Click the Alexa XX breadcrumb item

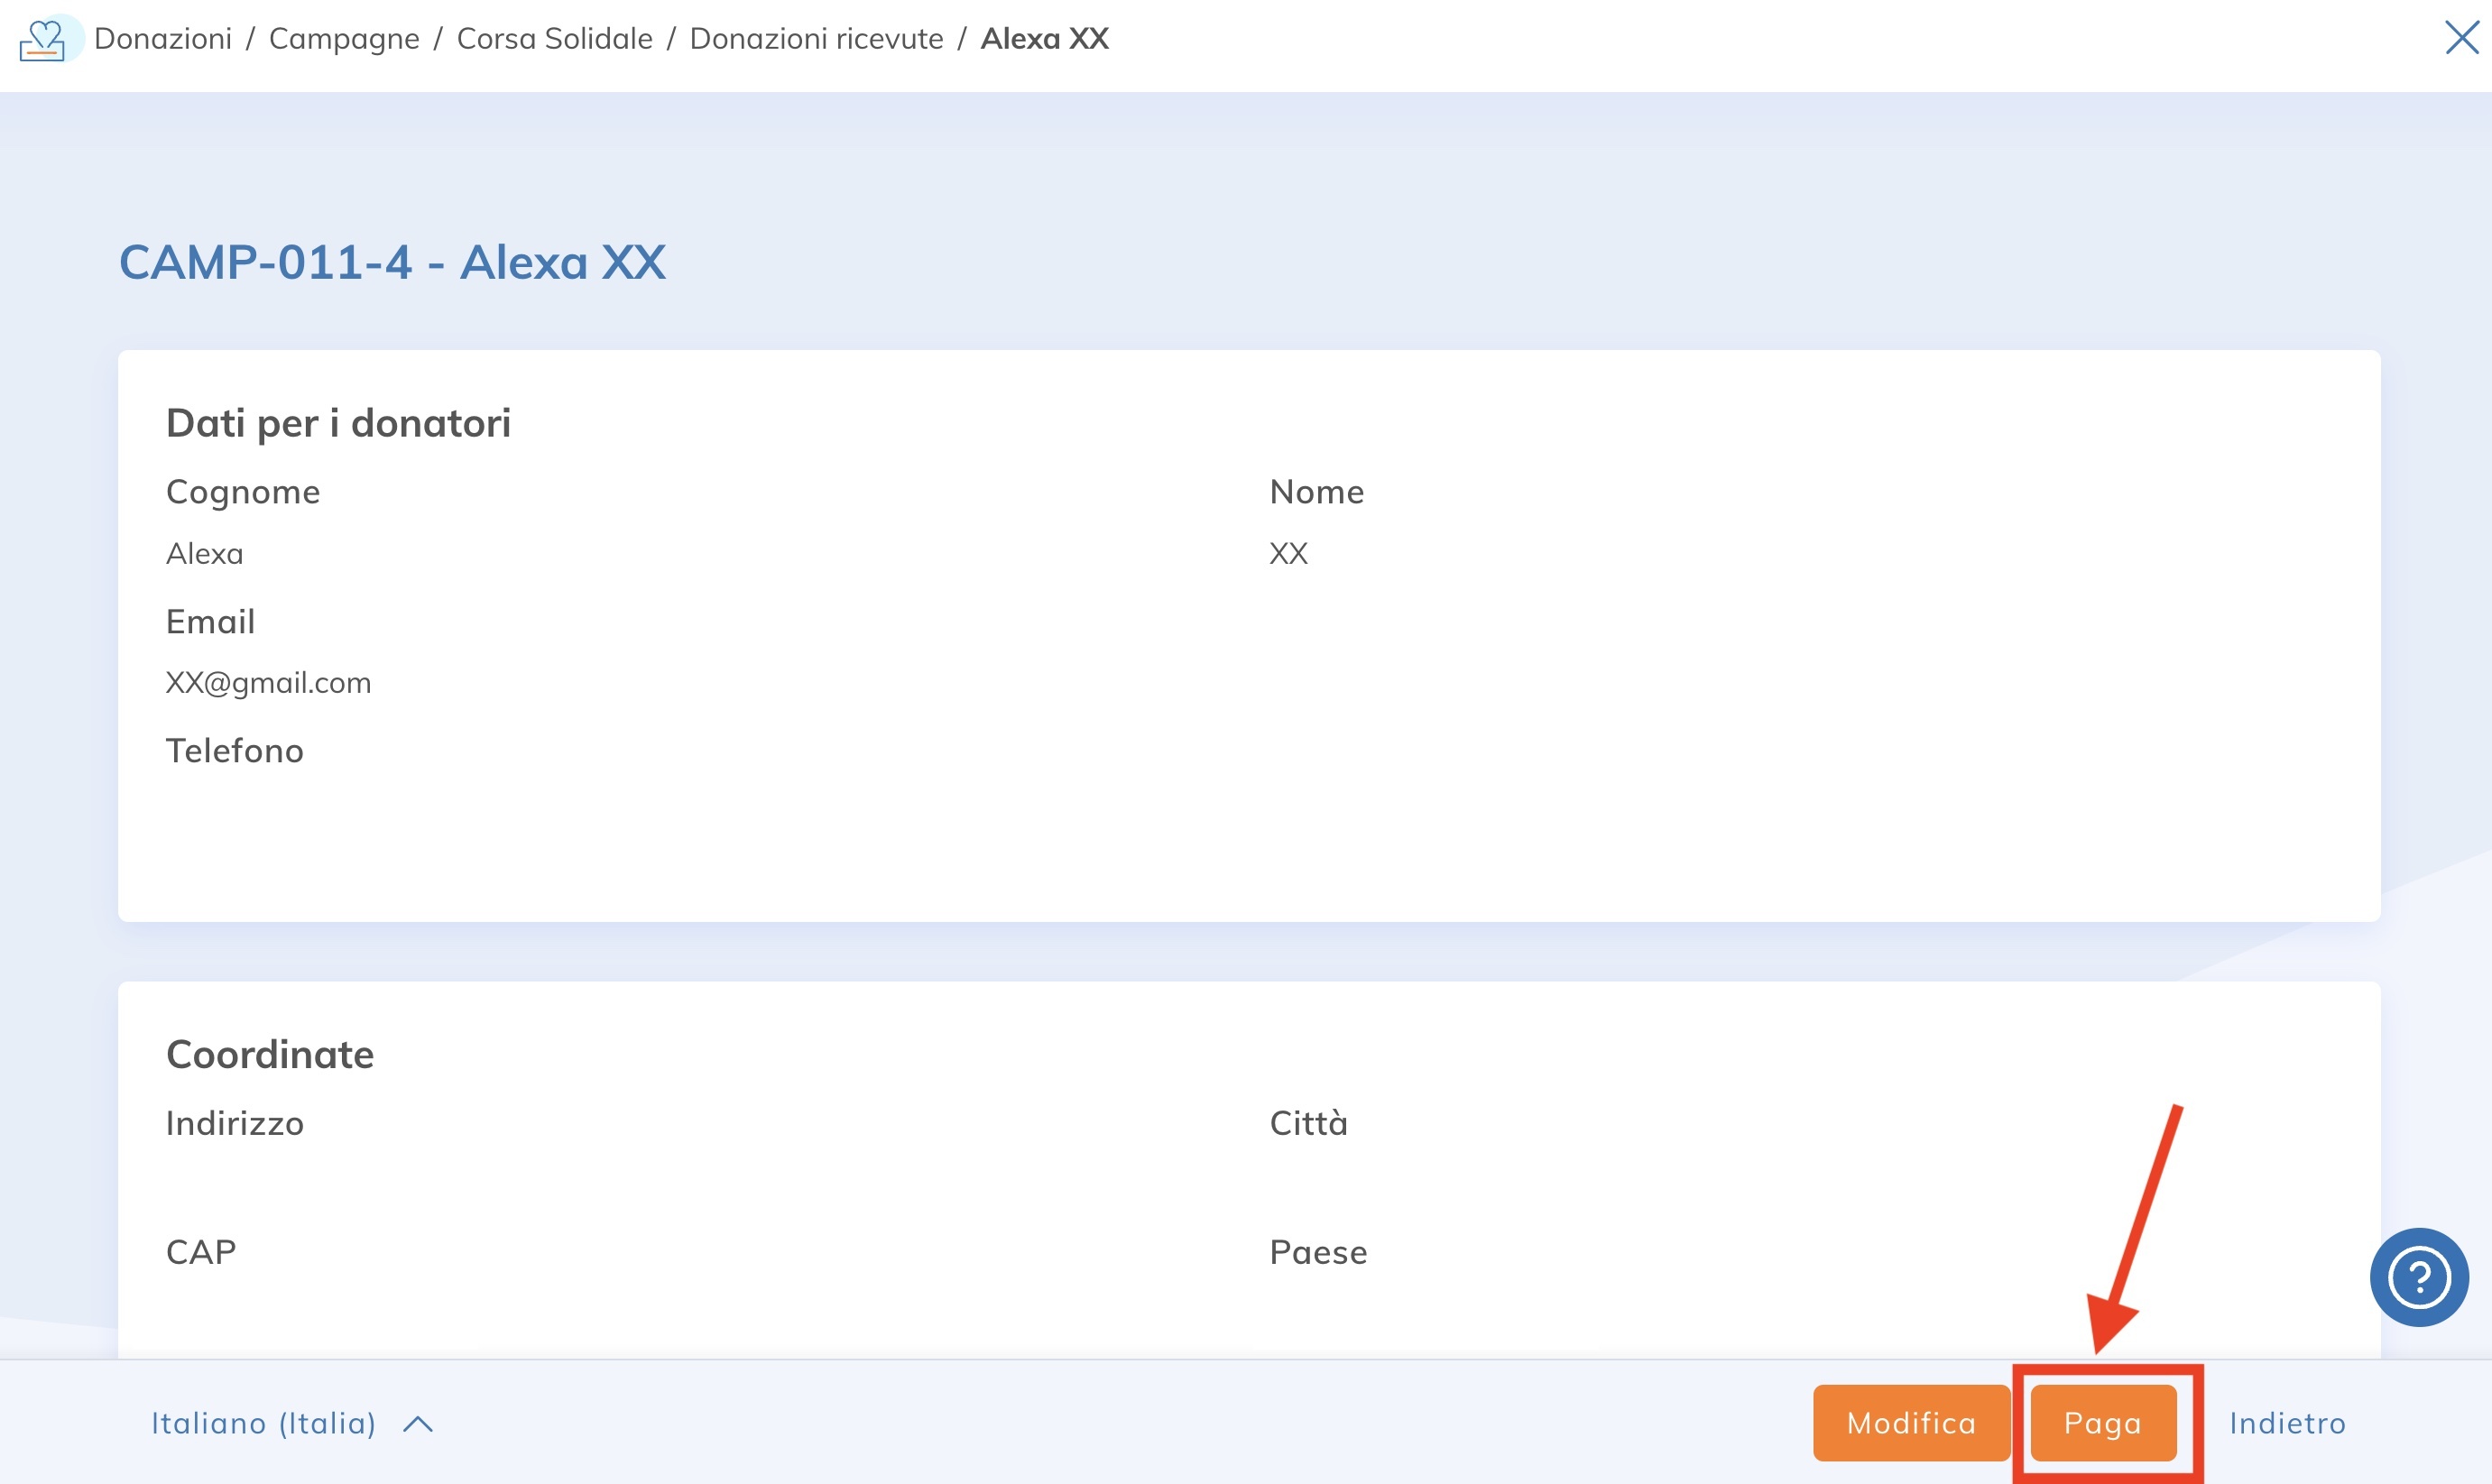tap(1044, 39)
